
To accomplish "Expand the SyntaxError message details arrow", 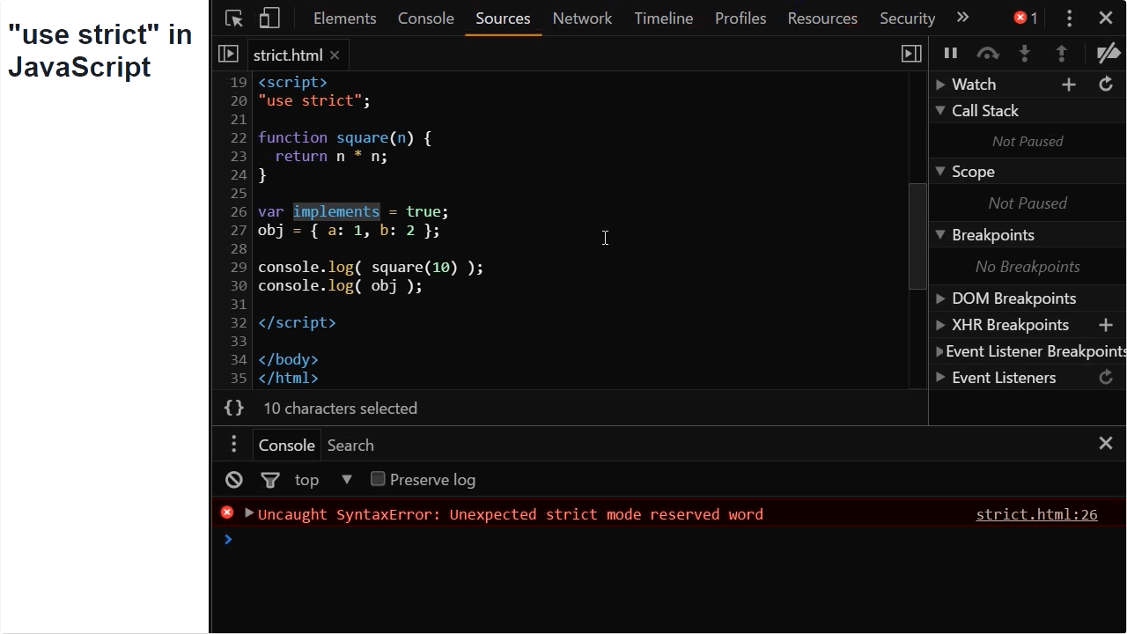I will [249, 513].
